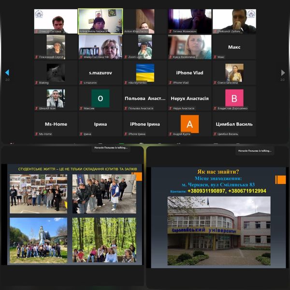The image size is (290, 290).
Task: Go to the previous page of participants
Action: [7, 72]
